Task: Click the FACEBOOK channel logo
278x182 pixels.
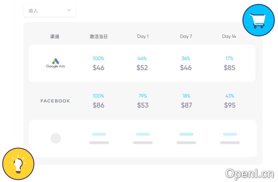Action: 55,101
